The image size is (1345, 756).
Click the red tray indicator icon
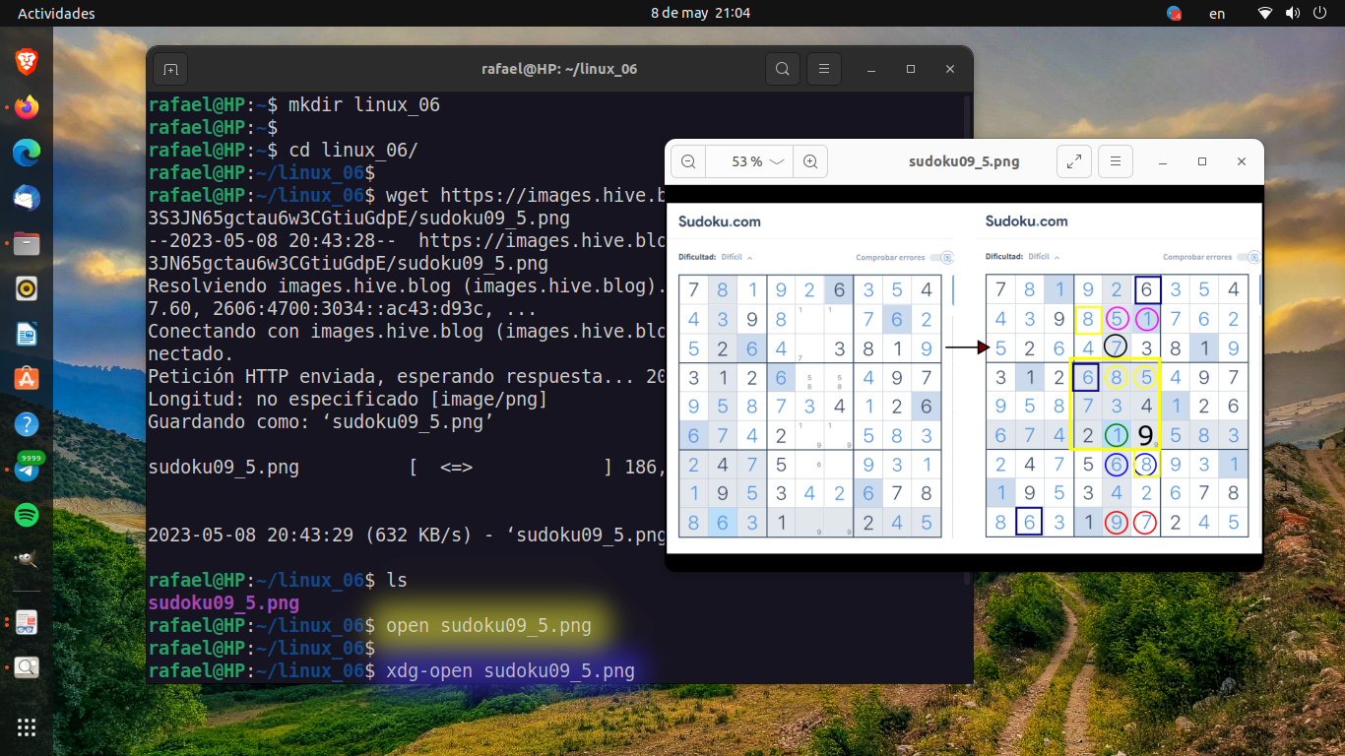pos(1174,13)
